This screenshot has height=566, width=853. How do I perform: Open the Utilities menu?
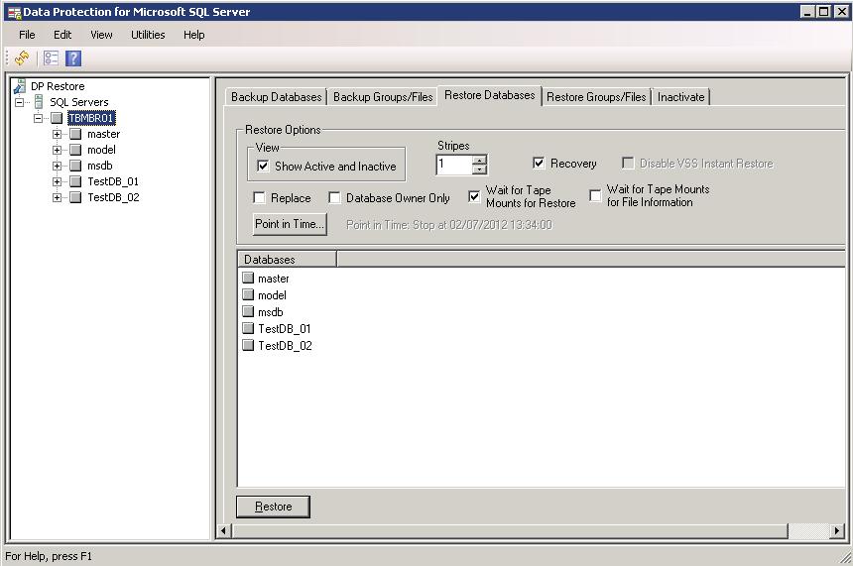(148, 35)
